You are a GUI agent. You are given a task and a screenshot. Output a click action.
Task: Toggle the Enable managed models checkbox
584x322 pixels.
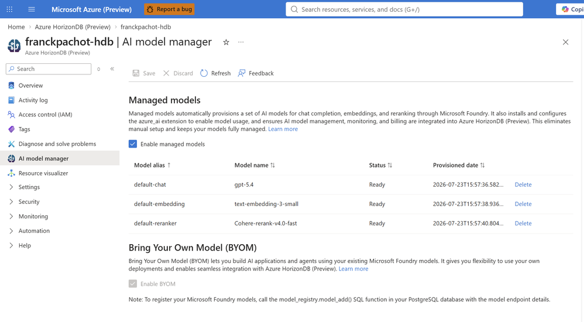coord(133,144)
